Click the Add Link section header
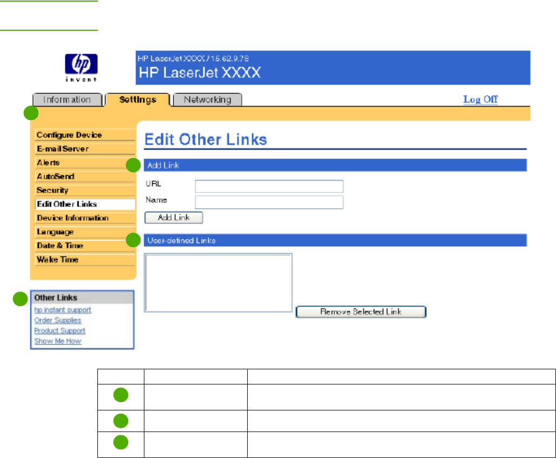Image resolution: width=556 pixels, height=458 pixels. point(335,165)
